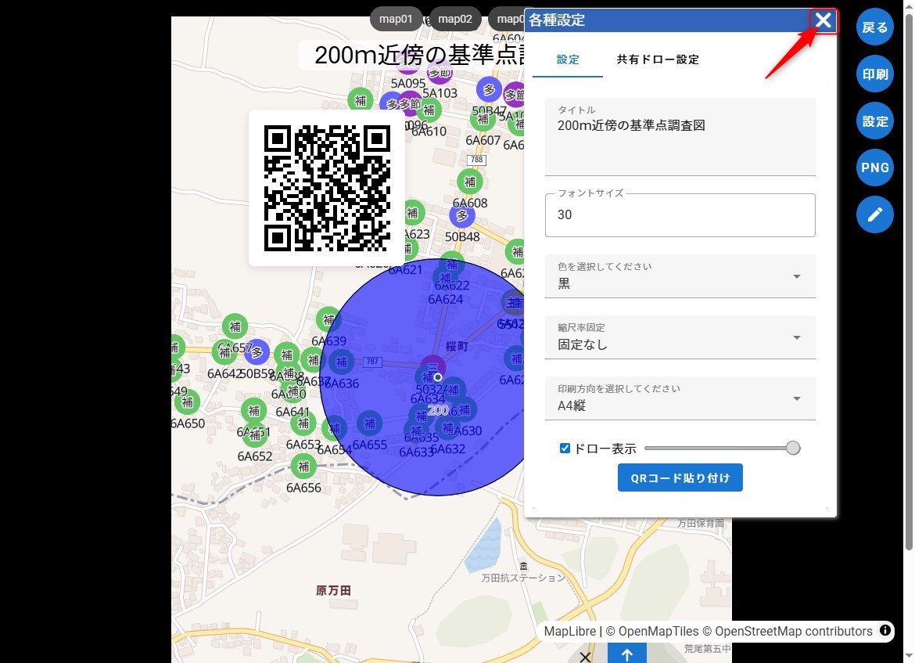Toggle the ドロー表示 checkbox
The width and height of the screenshot is (915, 663).
pyautogui.click(x=565, y=449)
